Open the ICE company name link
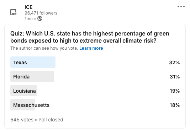Image resolution: width=190 pixels, height=131 pixels. click(28, 7)
